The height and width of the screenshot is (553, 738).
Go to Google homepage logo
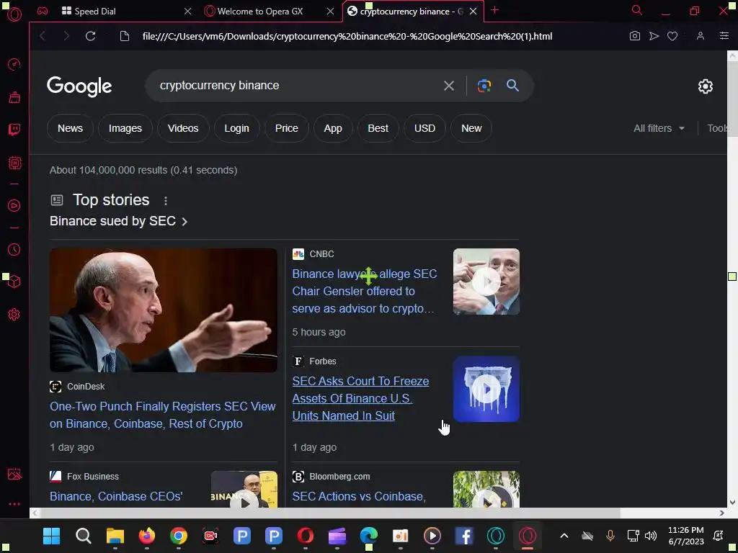[79, 86]
